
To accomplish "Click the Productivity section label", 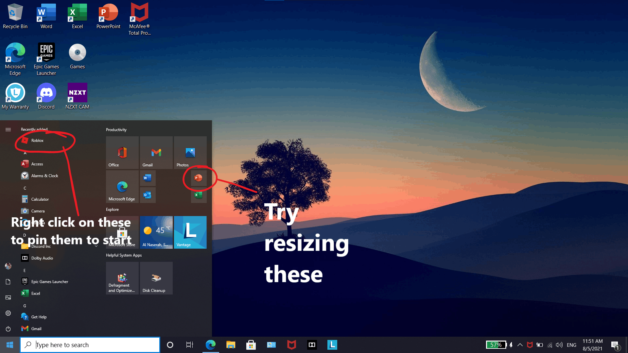I will tap(116, 129).
